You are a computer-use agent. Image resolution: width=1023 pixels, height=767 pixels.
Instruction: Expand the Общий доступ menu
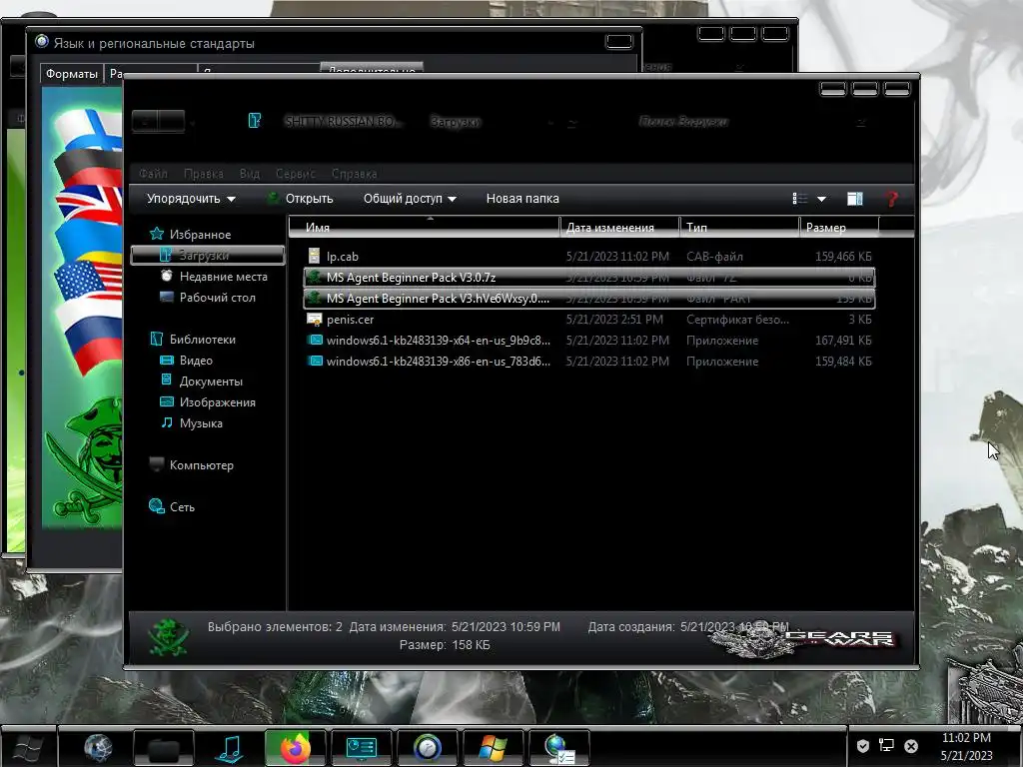pyautogui.click(x=410, y=199)
